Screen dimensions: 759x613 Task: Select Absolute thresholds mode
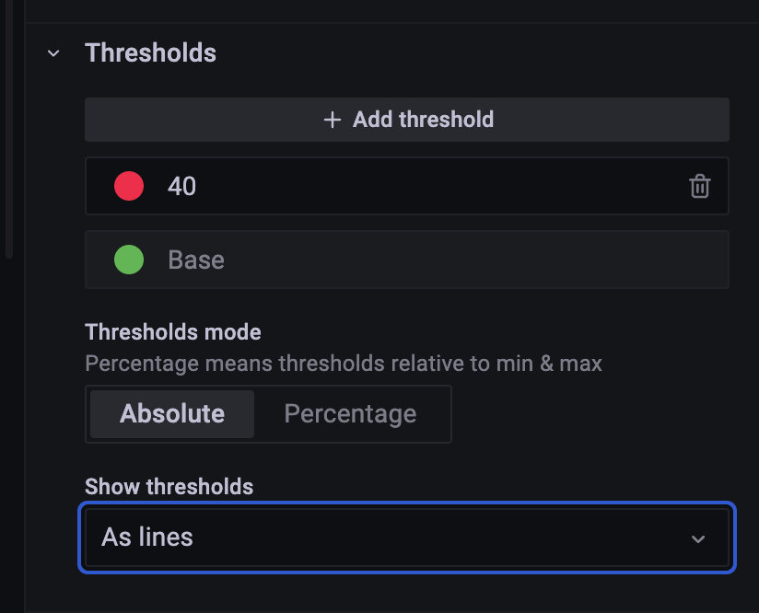[x=172, y=414]
